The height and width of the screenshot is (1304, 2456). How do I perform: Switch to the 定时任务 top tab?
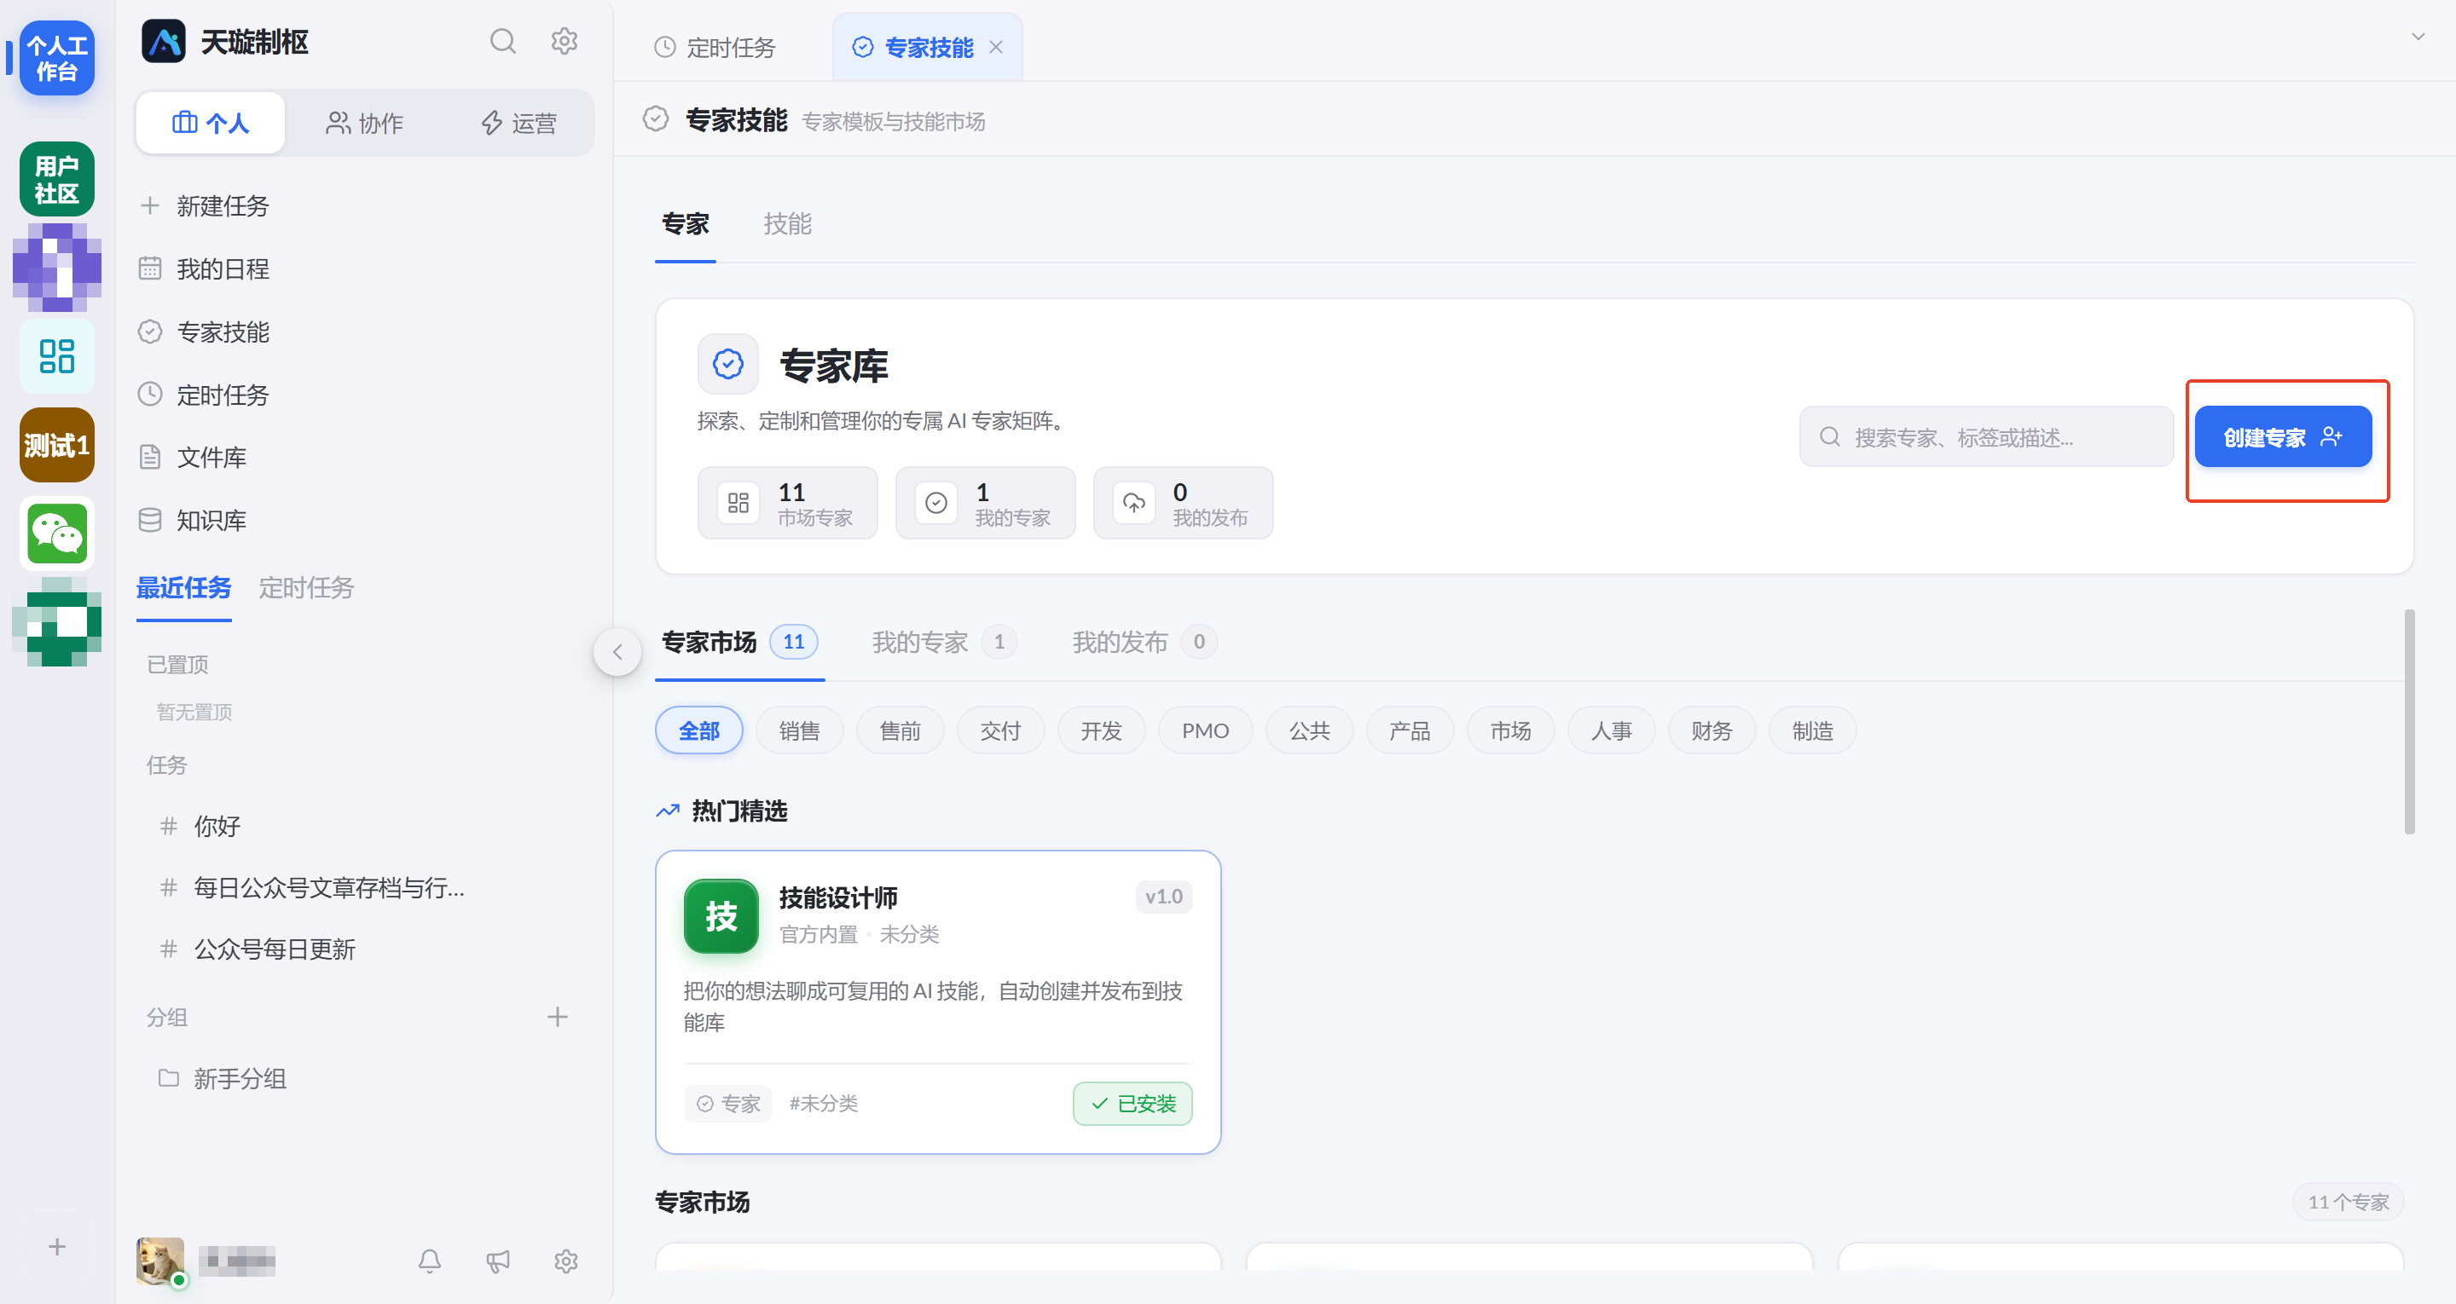pyautogui.click(x=715, y=47)
